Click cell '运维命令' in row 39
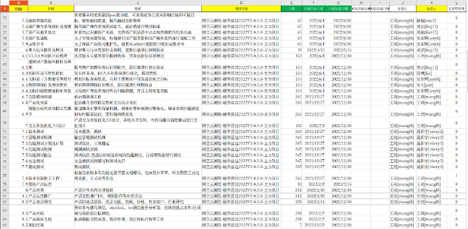 click(51, 45)
